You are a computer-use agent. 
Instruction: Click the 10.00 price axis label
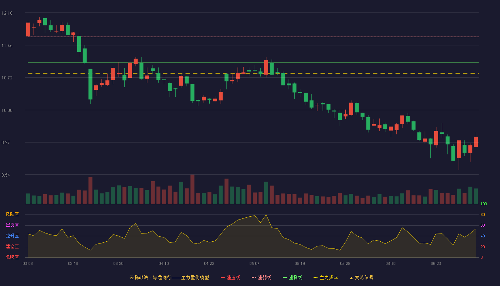(7, 110)
